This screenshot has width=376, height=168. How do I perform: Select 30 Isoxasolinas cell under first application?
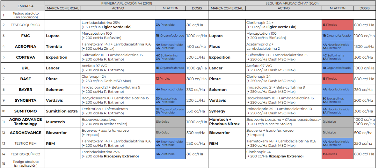pyautogui.click(x=170, y=100)
